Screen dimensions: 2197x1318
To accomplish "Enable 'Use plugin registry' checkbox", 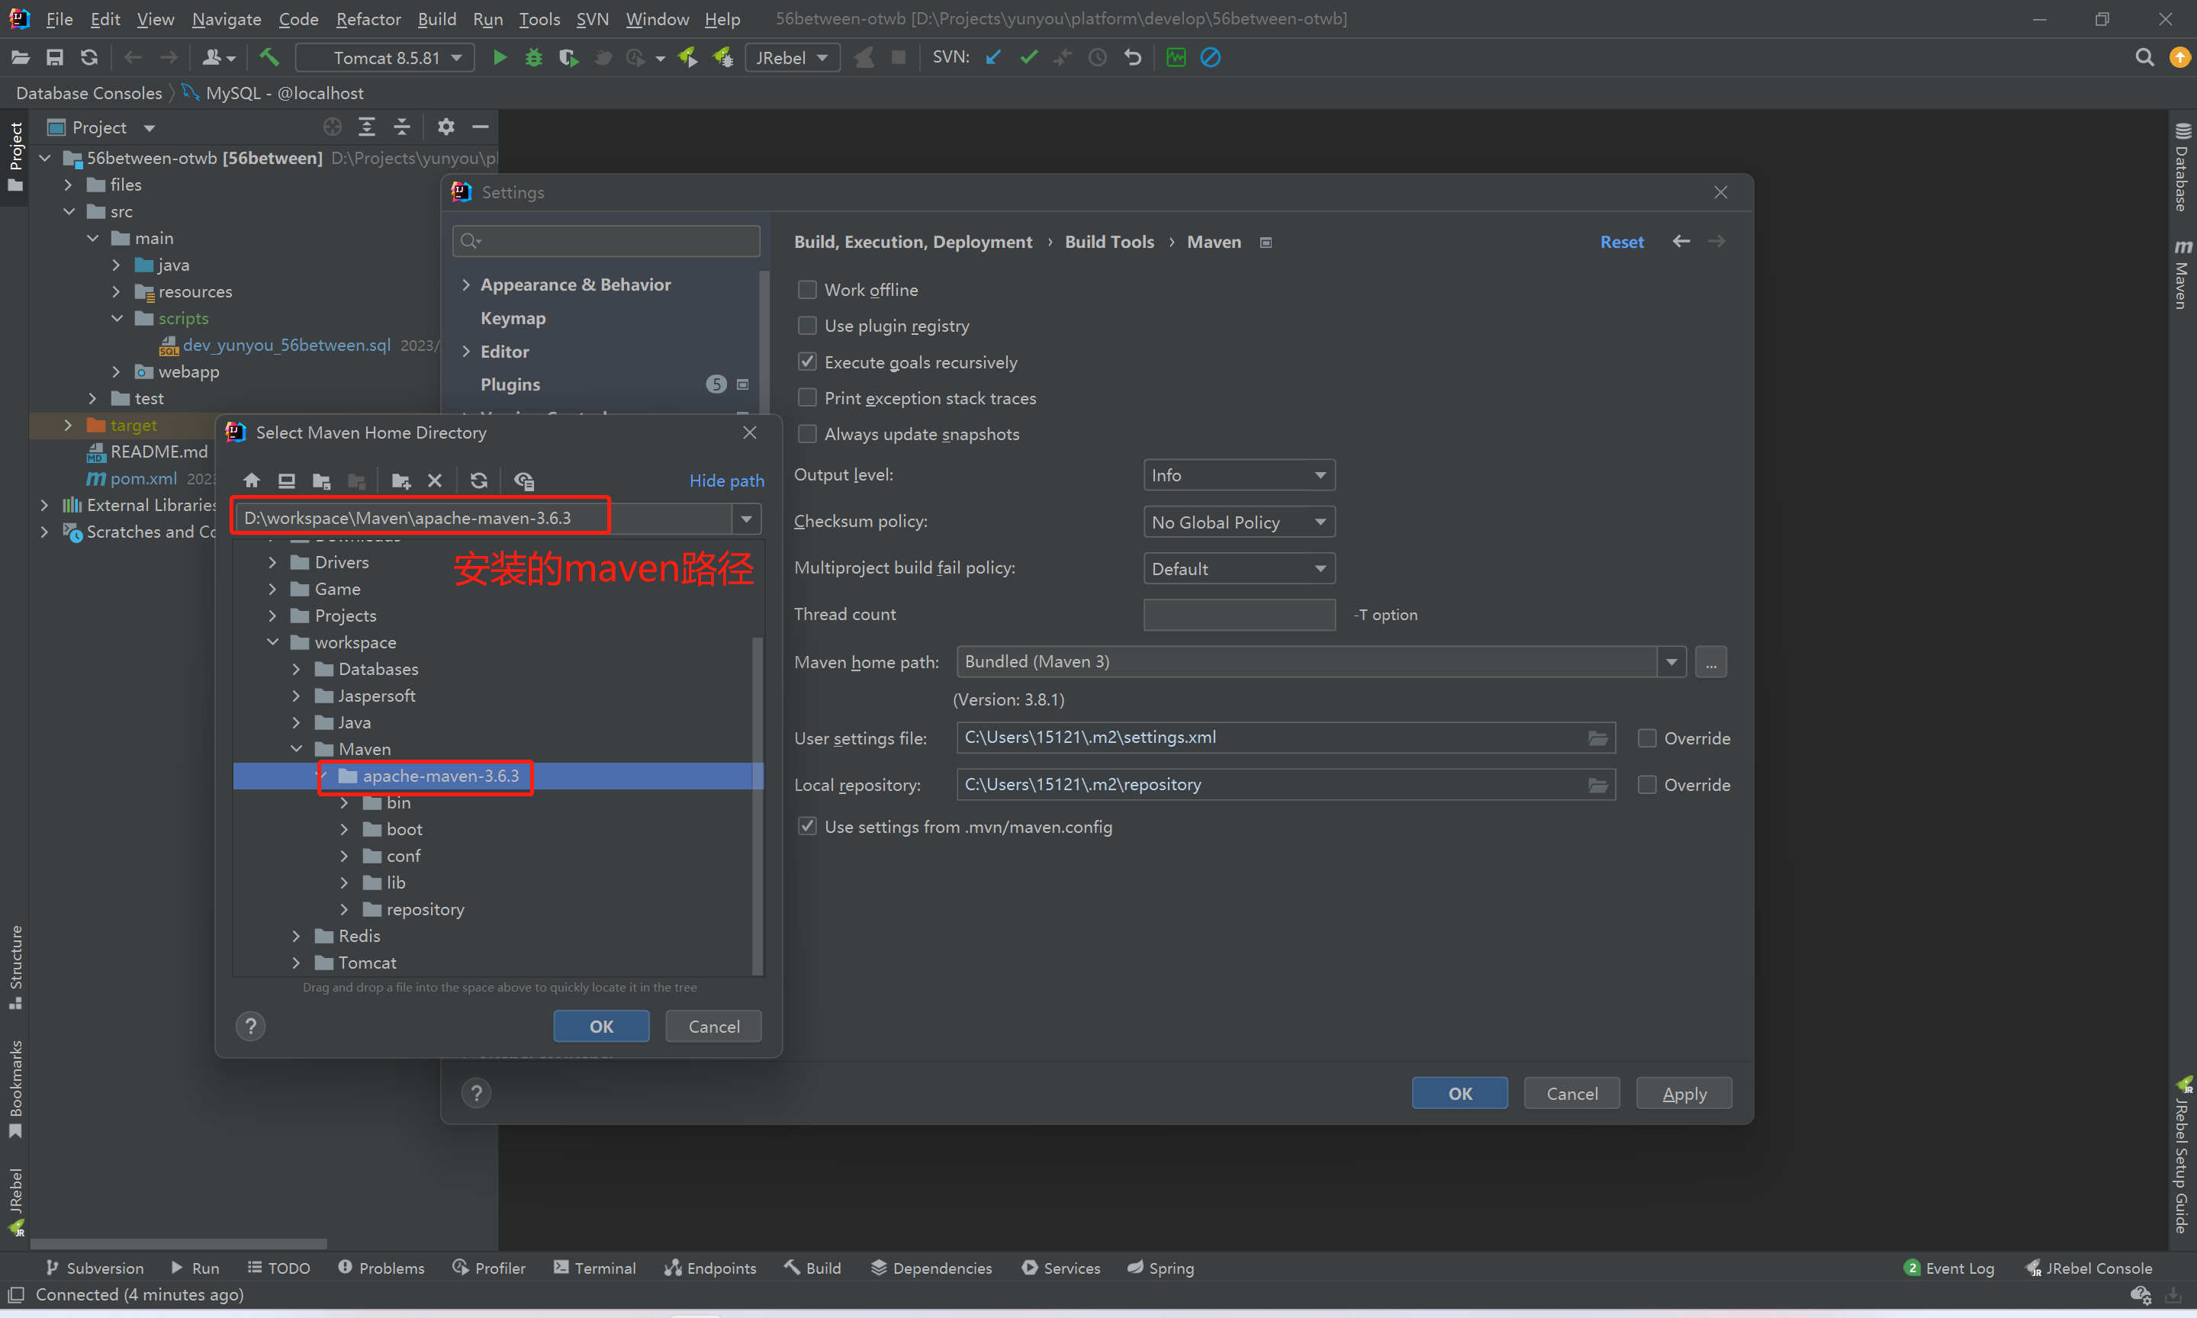I will click(806, 325).
